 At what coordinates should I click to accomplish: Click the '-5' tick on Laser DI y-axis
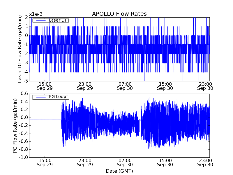(x=26, y=81)
